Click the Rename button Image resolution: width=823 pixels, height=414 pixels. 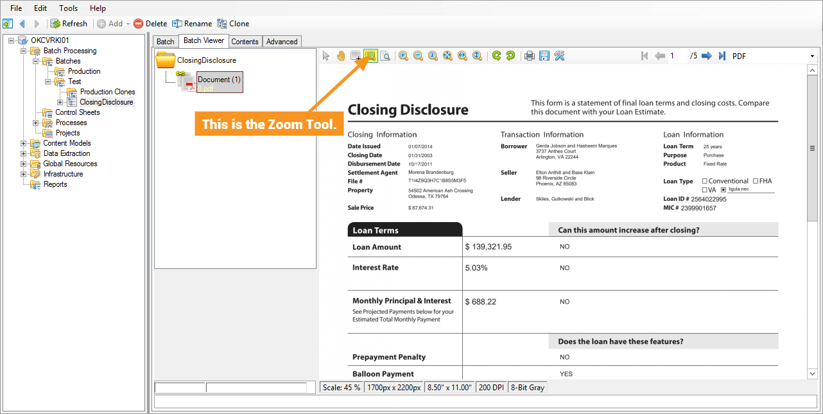coord(192,24)
